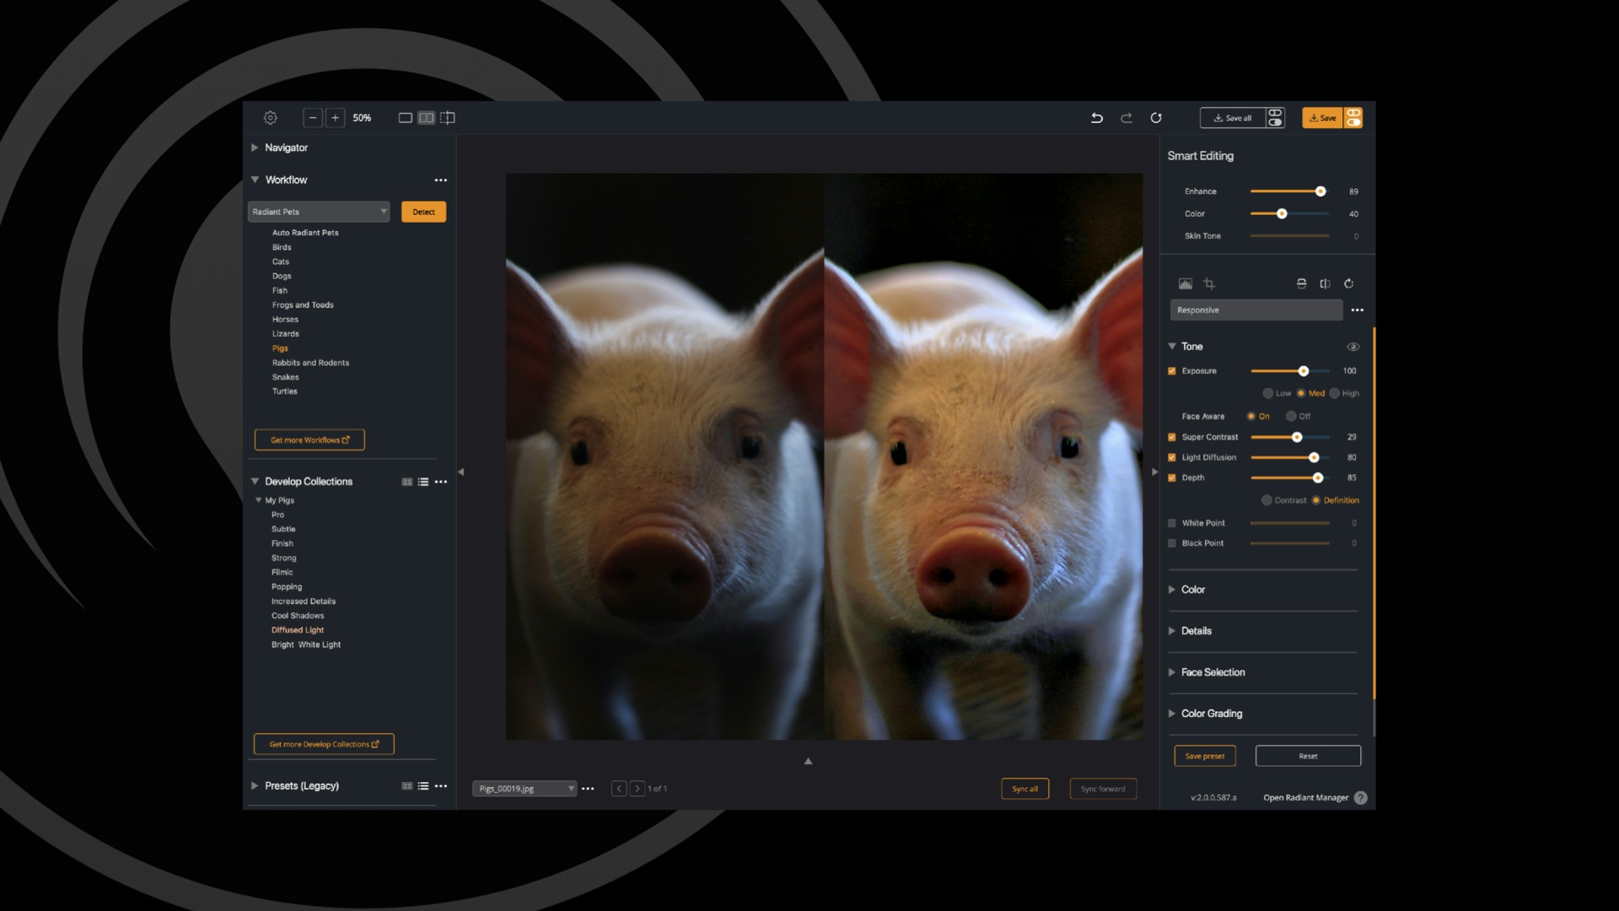Click the flip horizontal icon
This screenshot has width=1619, height=911.
[x=1325, y=284]
